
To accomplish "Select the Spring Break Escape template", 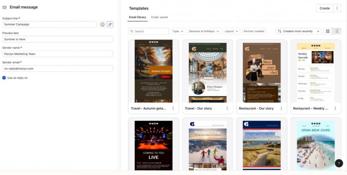I will point(316,146).
